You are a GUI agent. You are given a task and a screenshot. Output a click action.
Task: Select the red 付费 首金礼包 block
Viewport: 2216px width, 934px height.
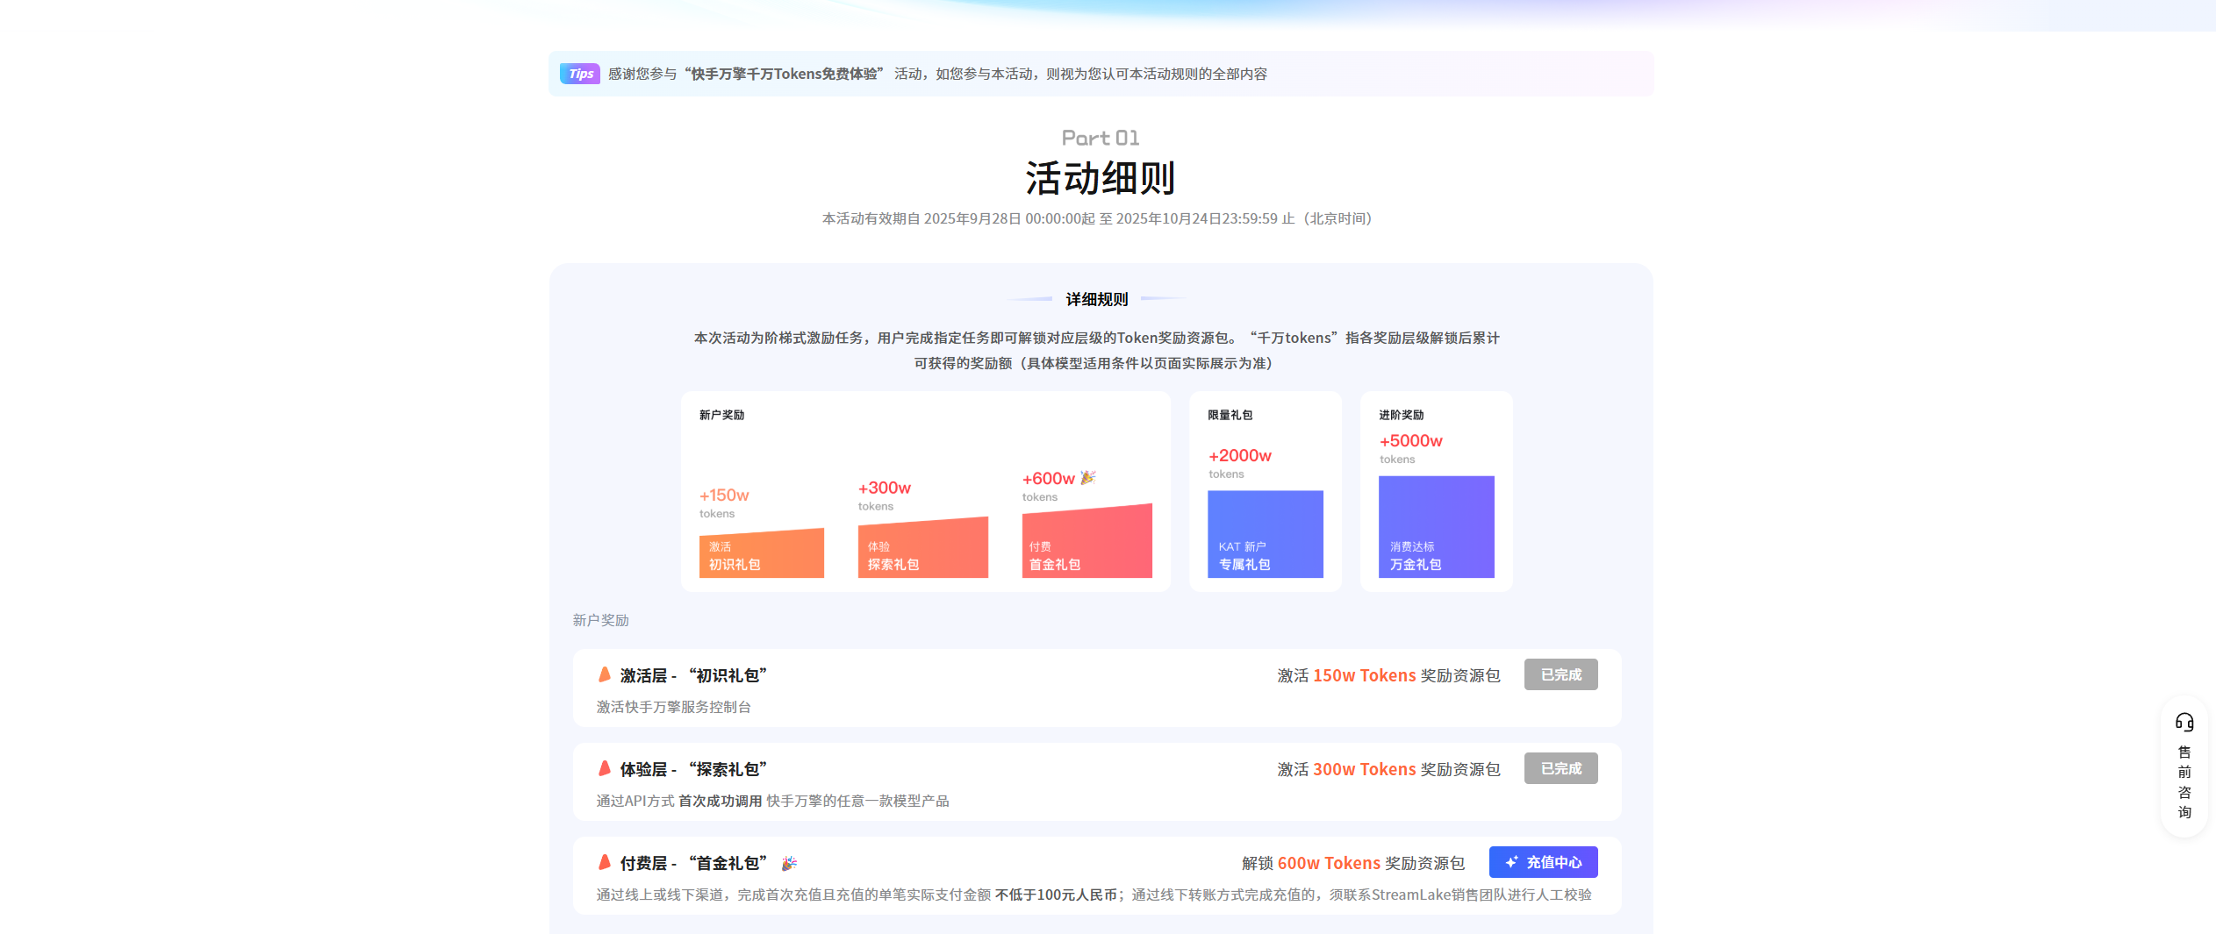pos(1086,545)
